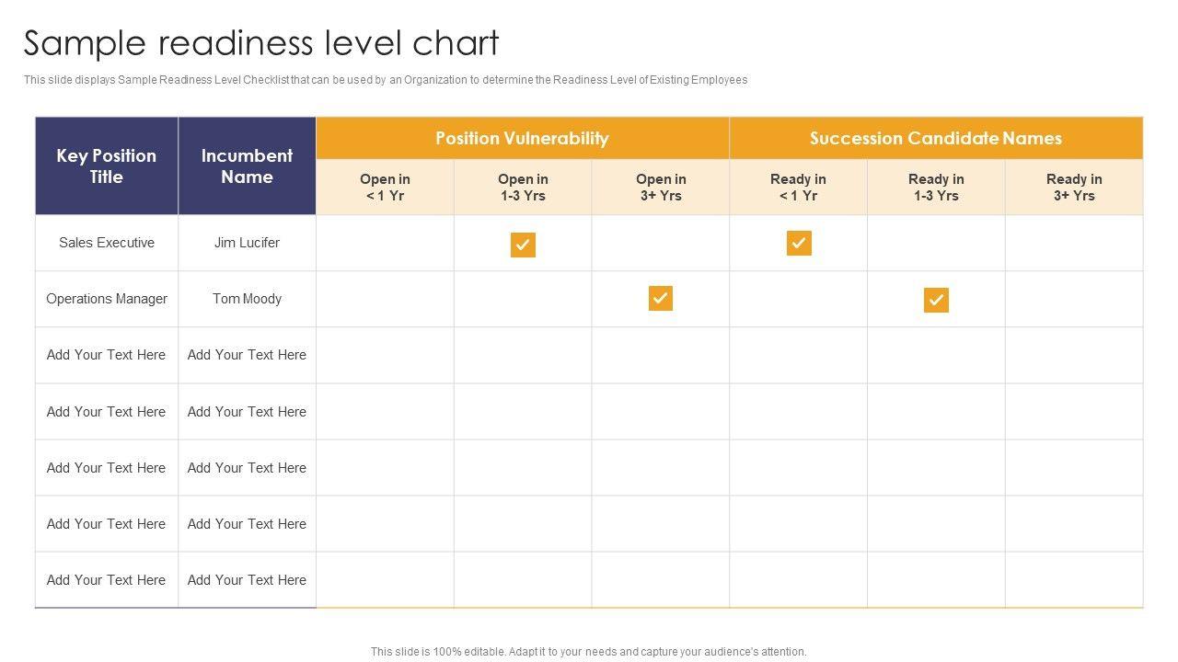The height and width of the screenshot is (662, 1178).
Task: Click the footer text about slide being editable
Action: click(588, 652)
